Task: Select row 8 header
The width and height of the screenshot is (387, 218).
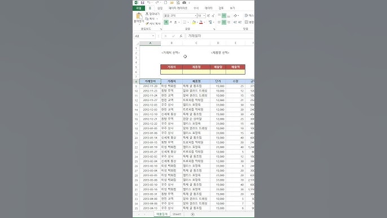Action: [x=136, y=81]
